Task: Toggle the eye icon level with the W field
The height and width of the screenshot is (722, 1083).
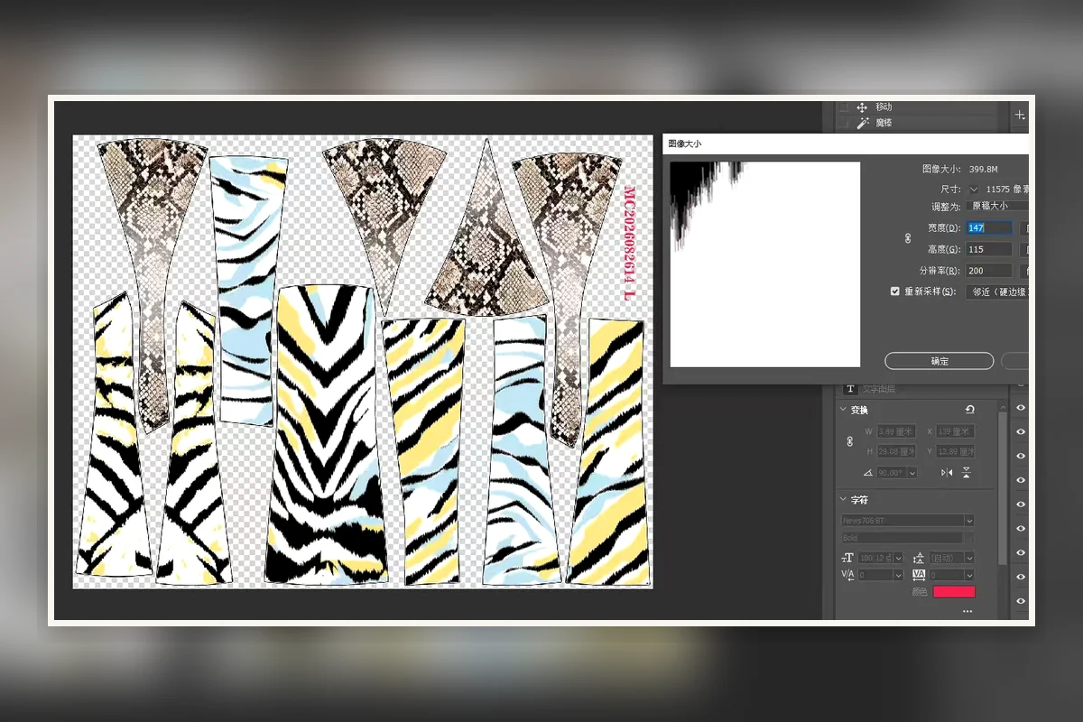Action: coord(1021,431)
